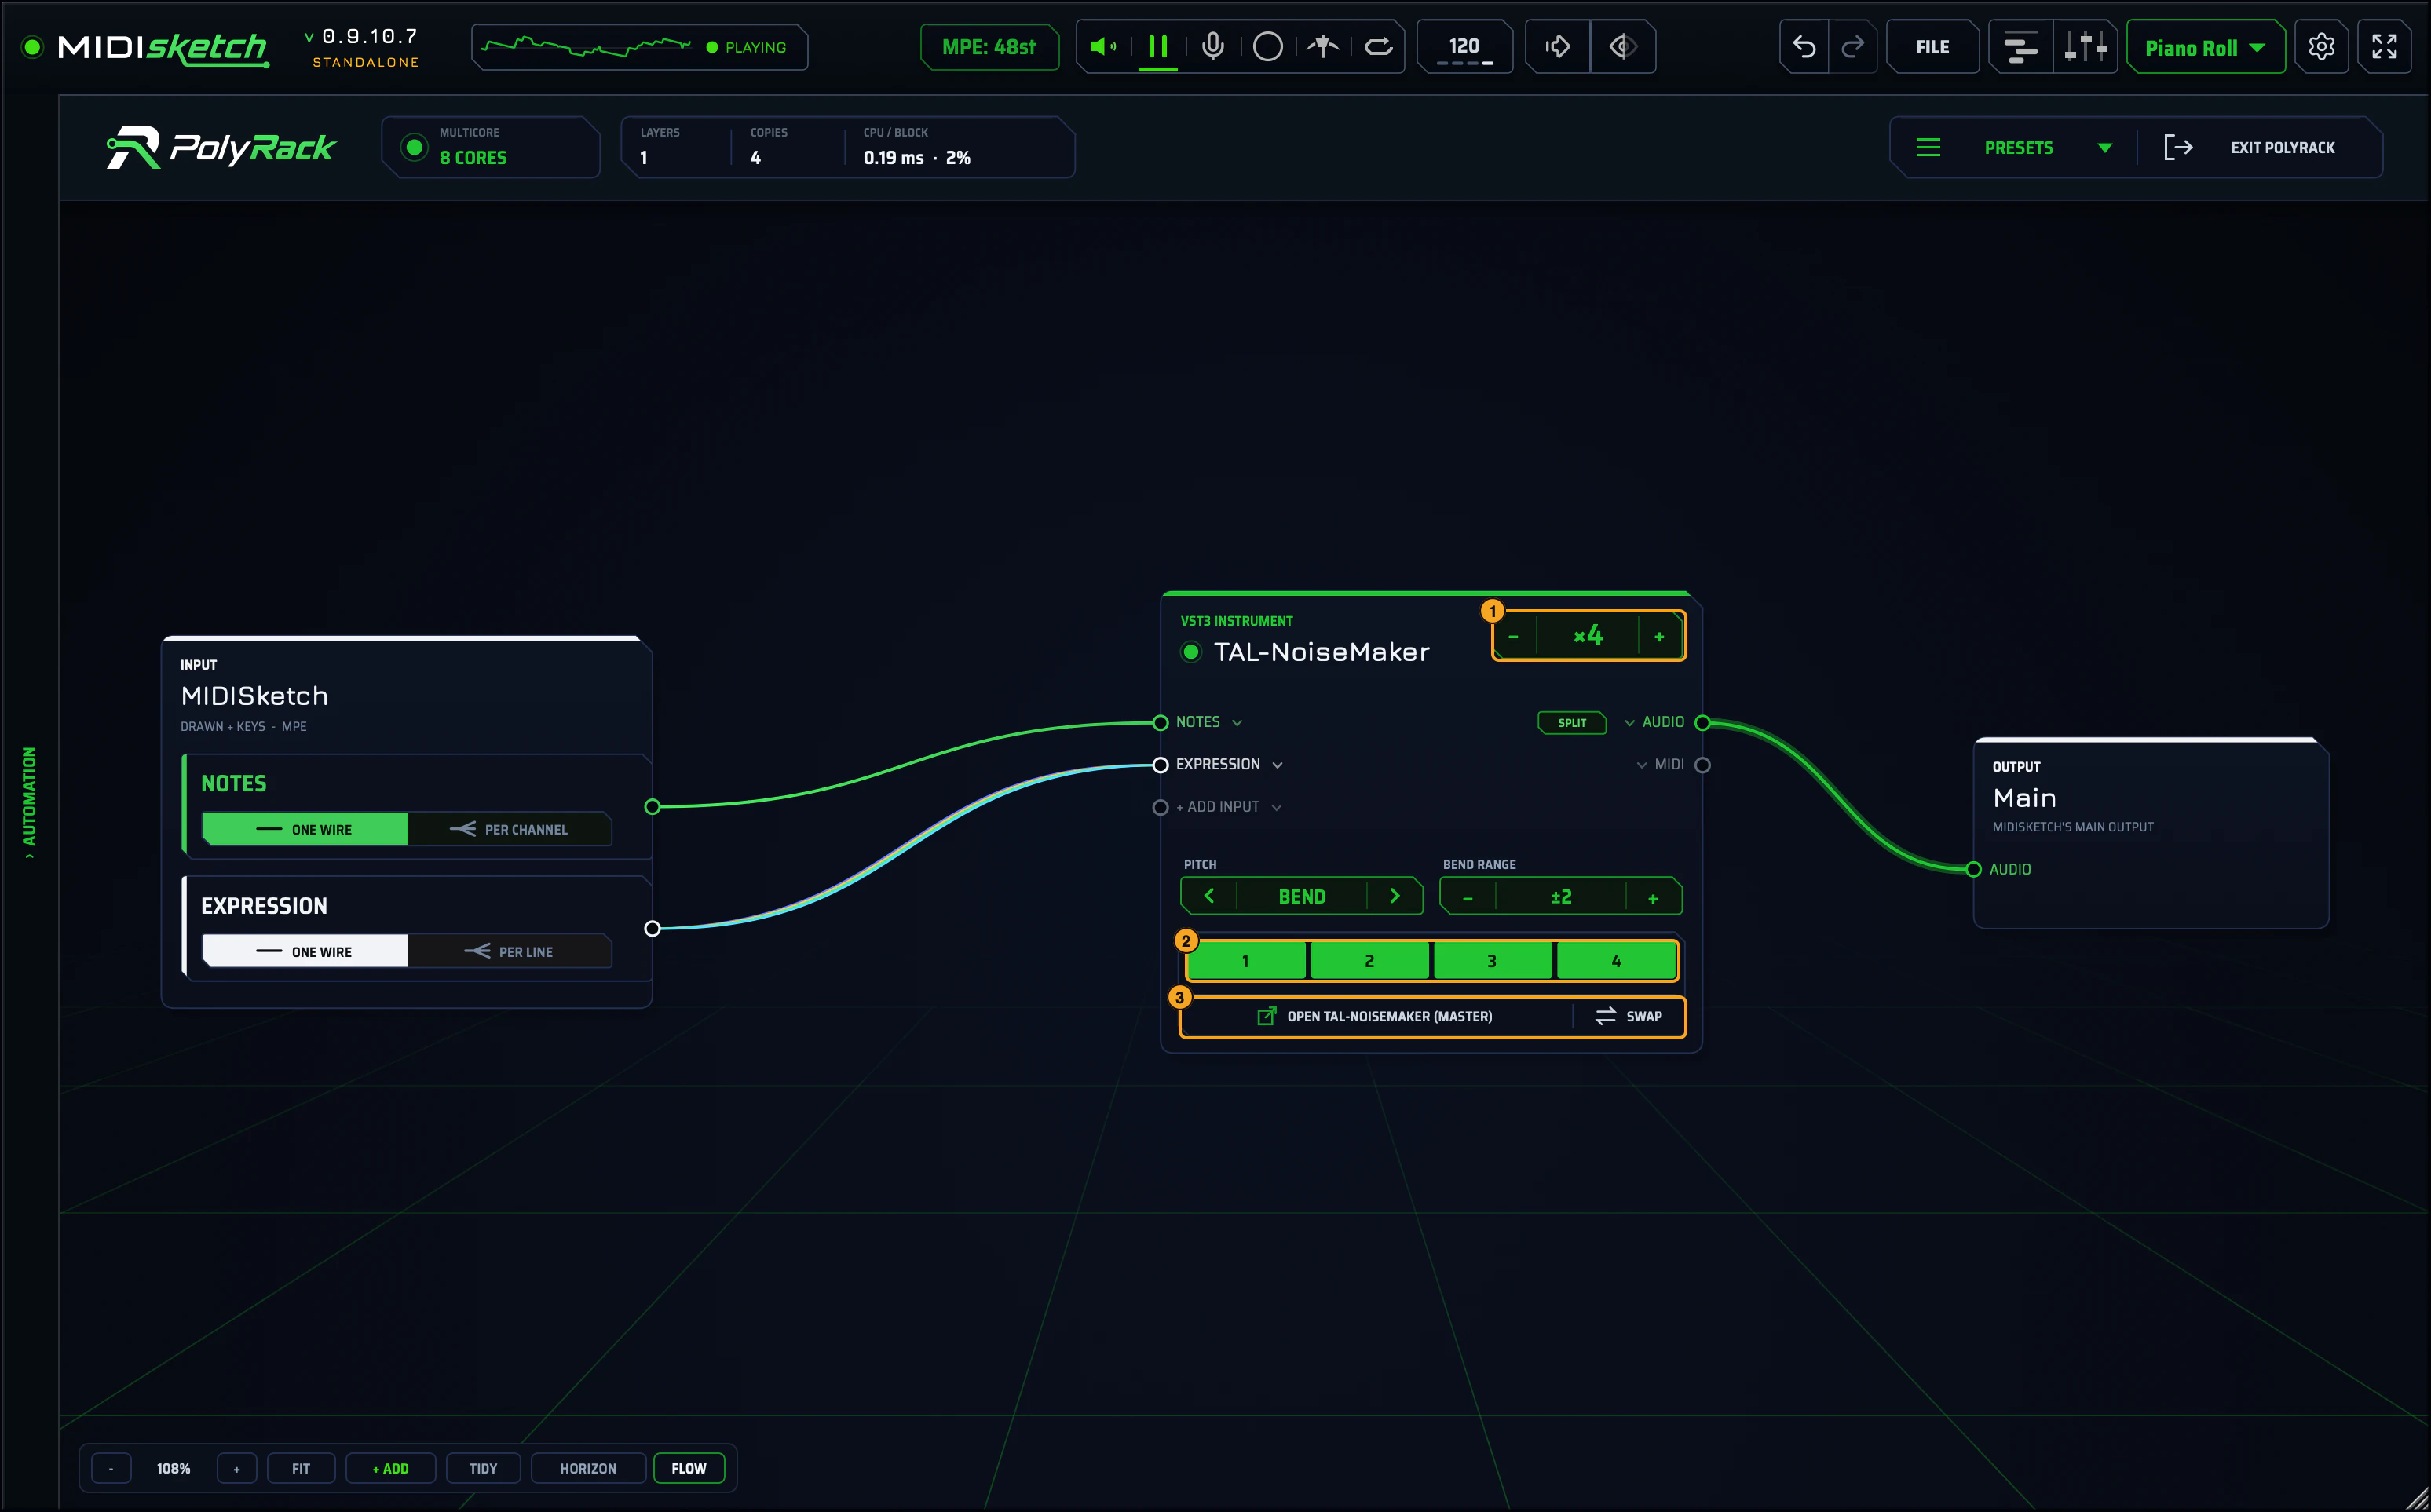Open the FILE menu
The width and height of the screenshot is (2431, 1512).
(1932, 47)
